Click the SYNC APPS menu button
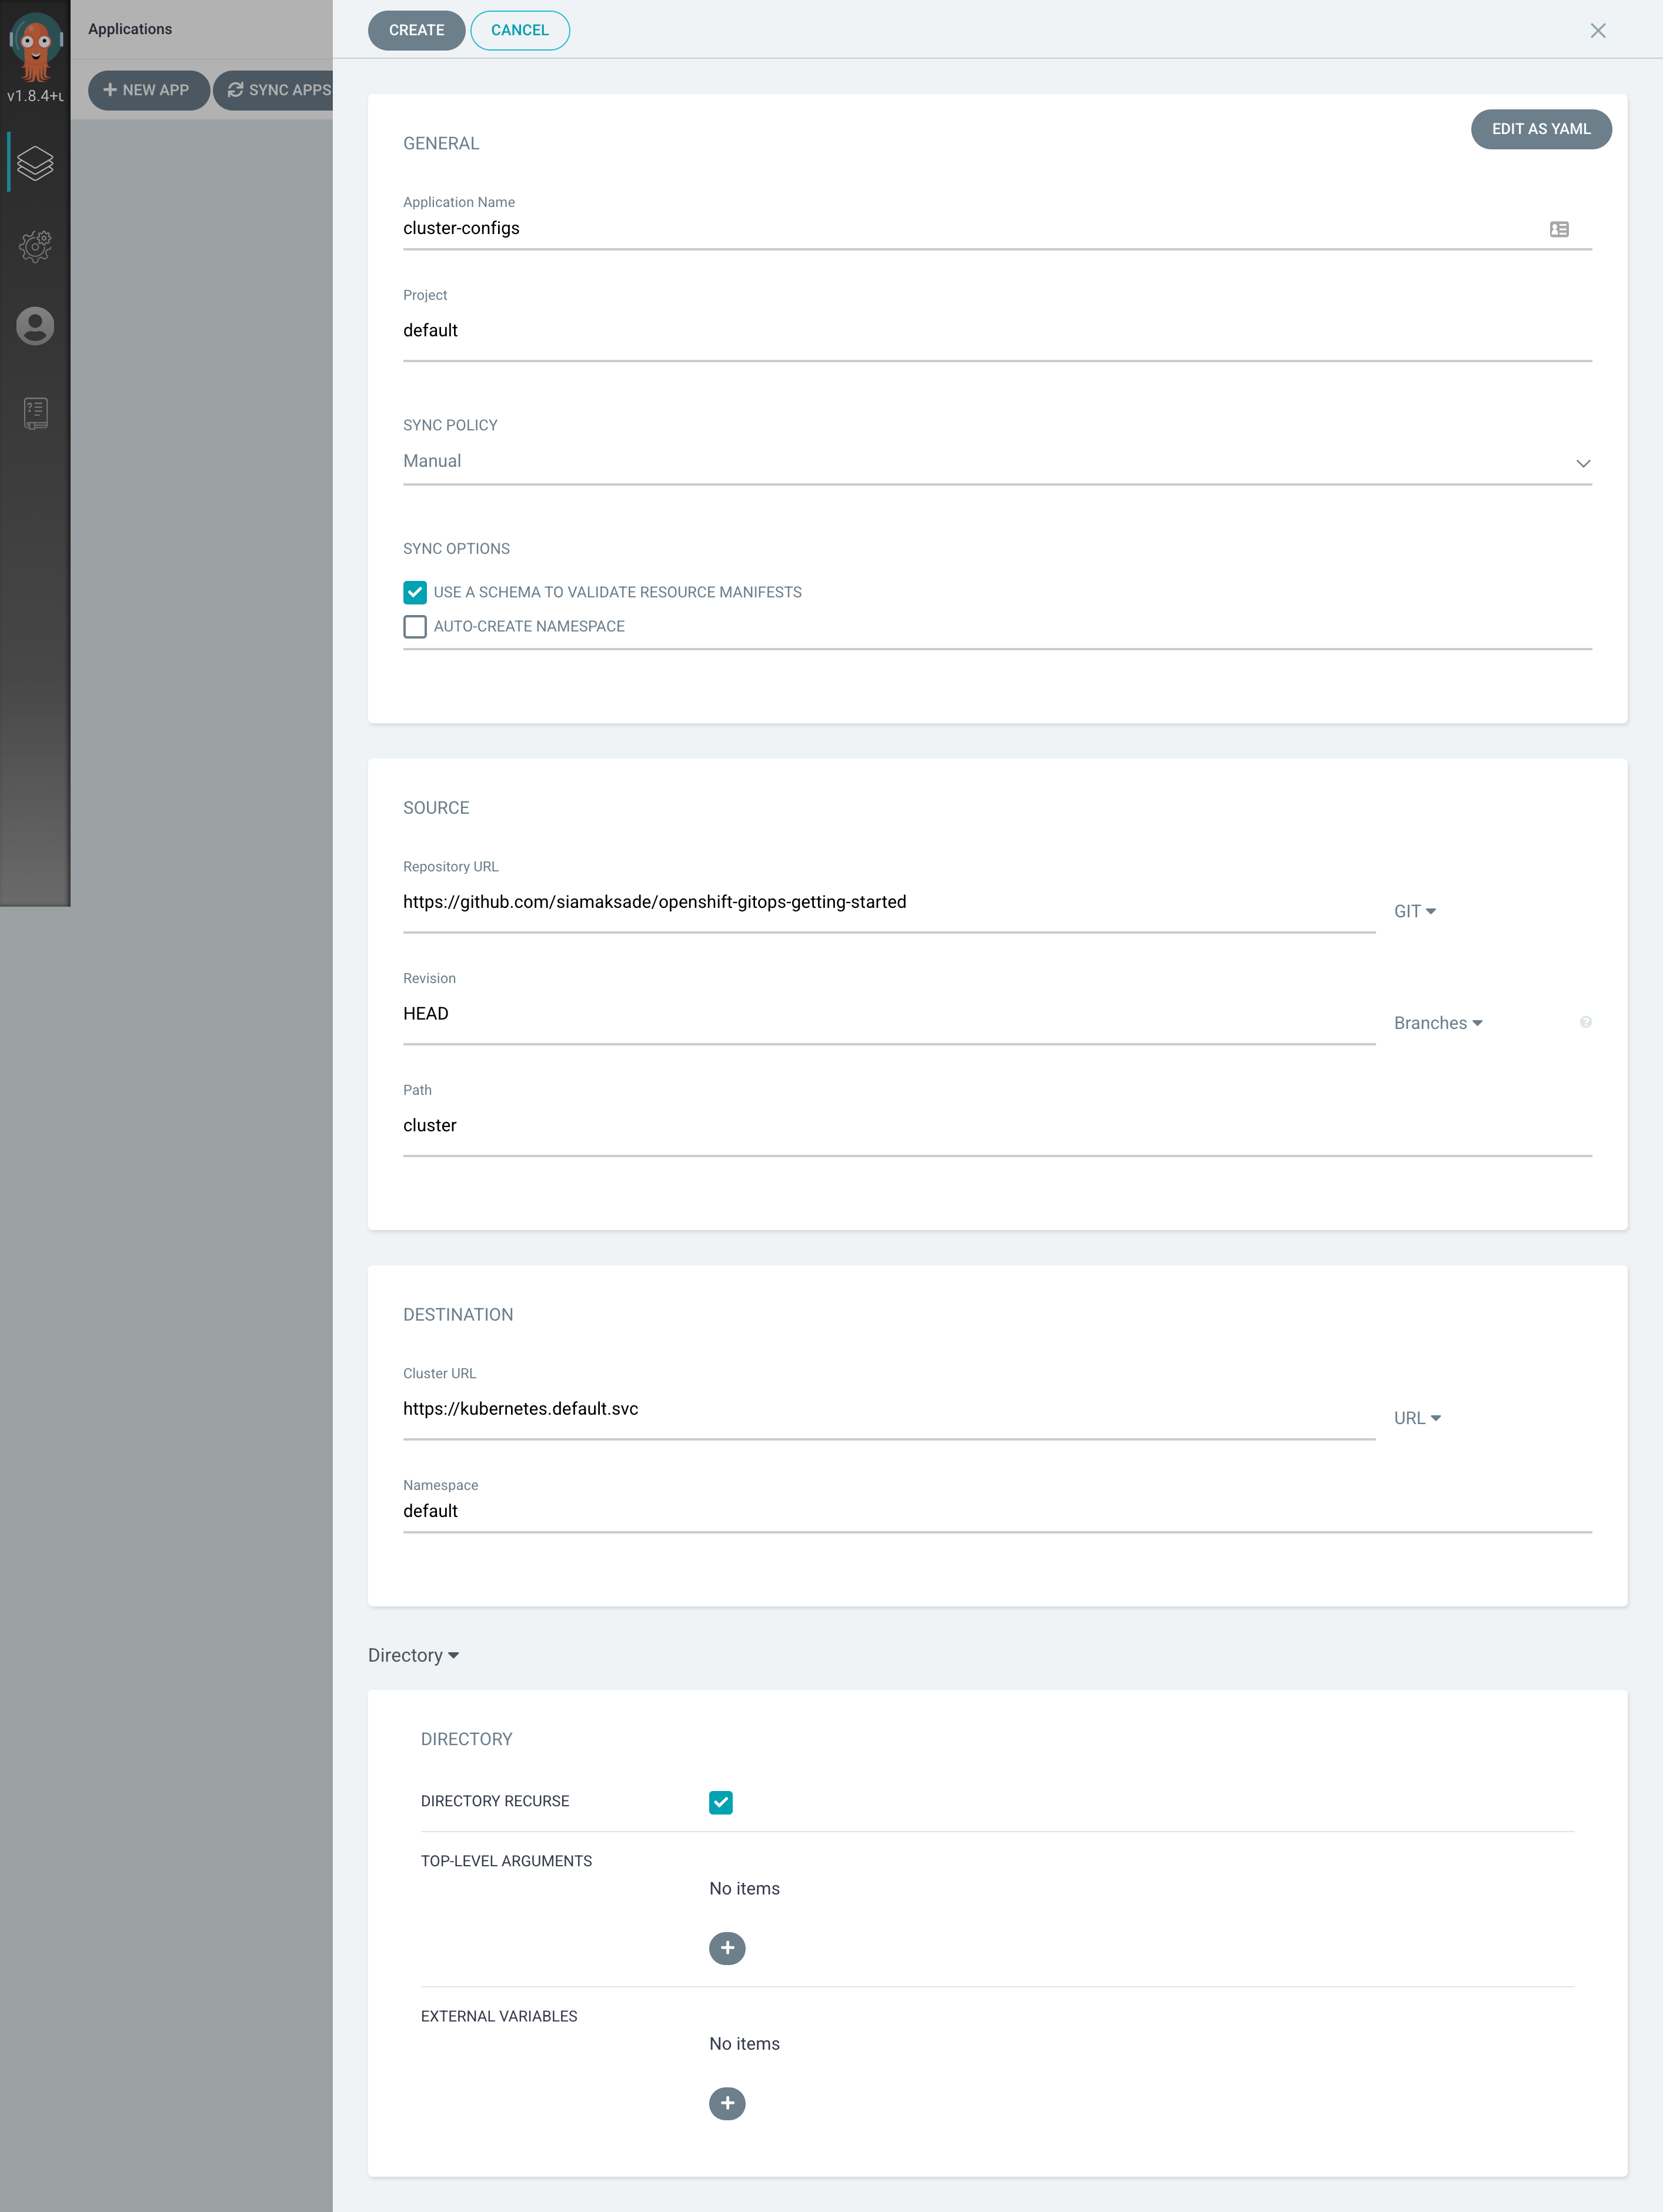The height and width of the screenshot is (2212, 1663). [x=279, y=89]
